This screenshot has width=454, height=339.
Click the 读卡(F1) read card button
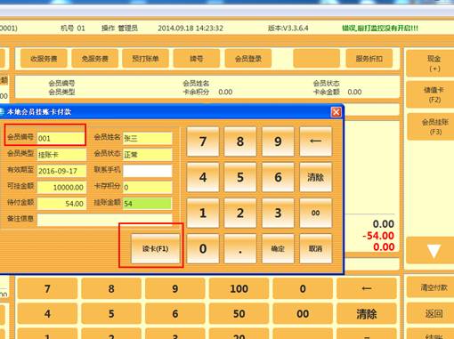pos(156,248)
